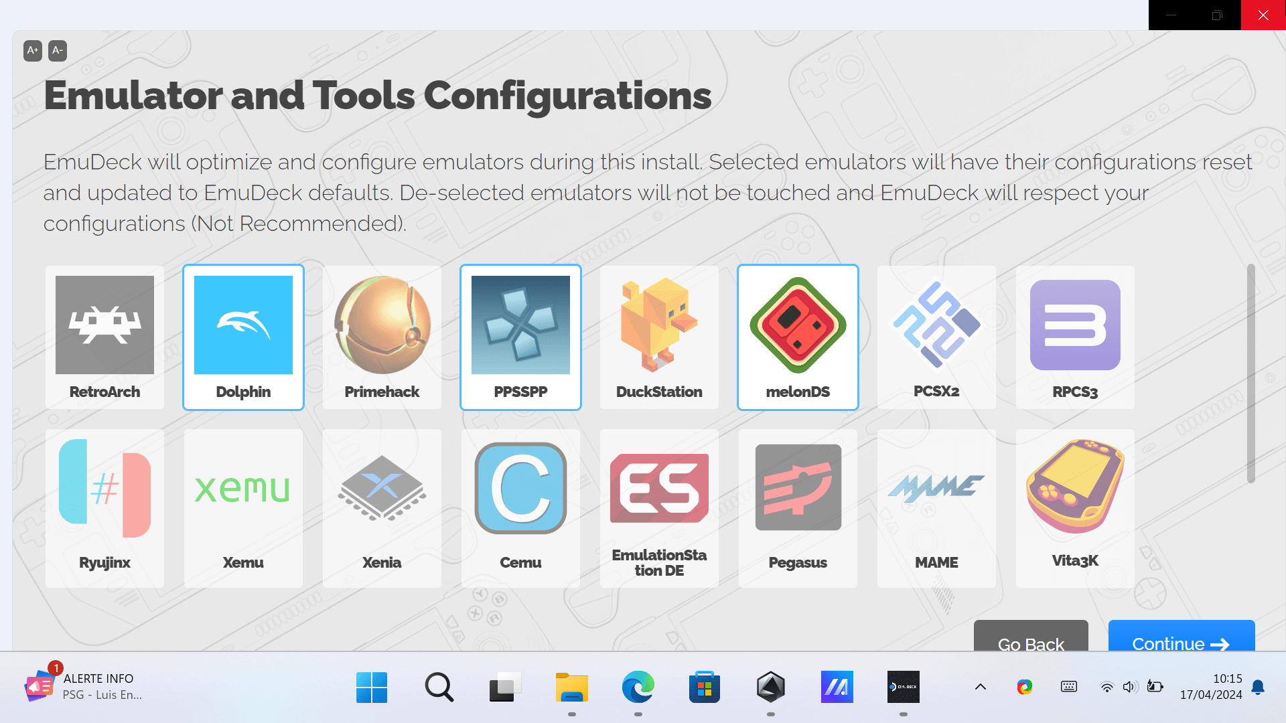The width and height of the screenshot is (1286, 723).
Task: Select the Primehack emulator card
Action: click(x=382, y=337)
